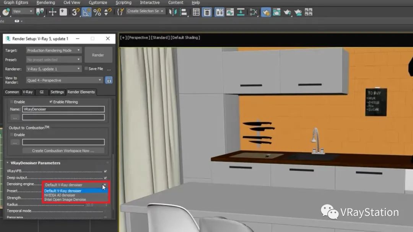Open the Rendered Frame Window icon
The image size is (413, 232).
point(276,12)
